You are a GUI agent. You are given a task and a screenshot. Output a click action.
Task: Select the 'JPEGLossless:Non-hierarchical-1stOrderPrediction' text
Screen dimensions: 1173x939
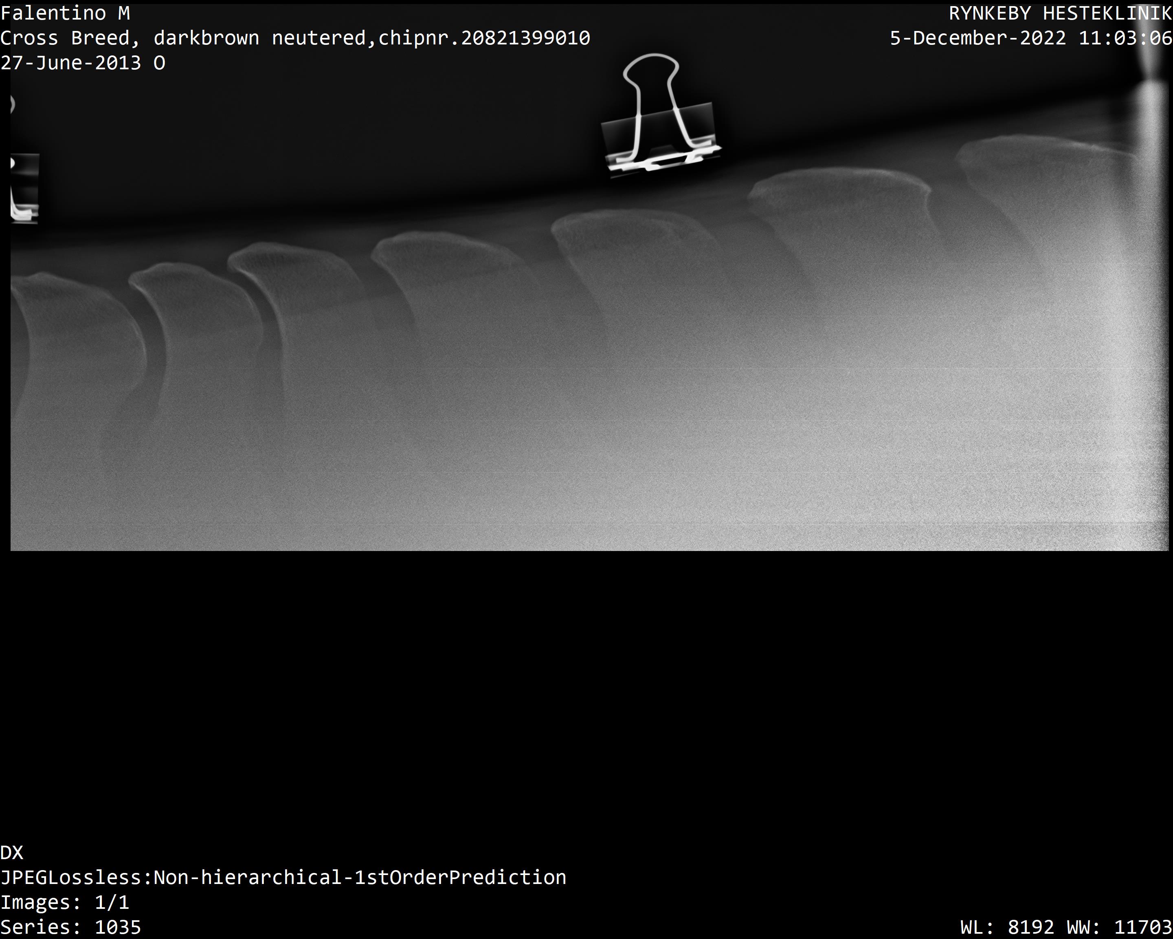pyautogui.click(x=283, y=877)
